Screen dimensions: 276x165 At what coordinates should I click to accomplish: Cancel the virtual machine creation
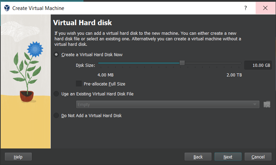(x=258, y=157)
